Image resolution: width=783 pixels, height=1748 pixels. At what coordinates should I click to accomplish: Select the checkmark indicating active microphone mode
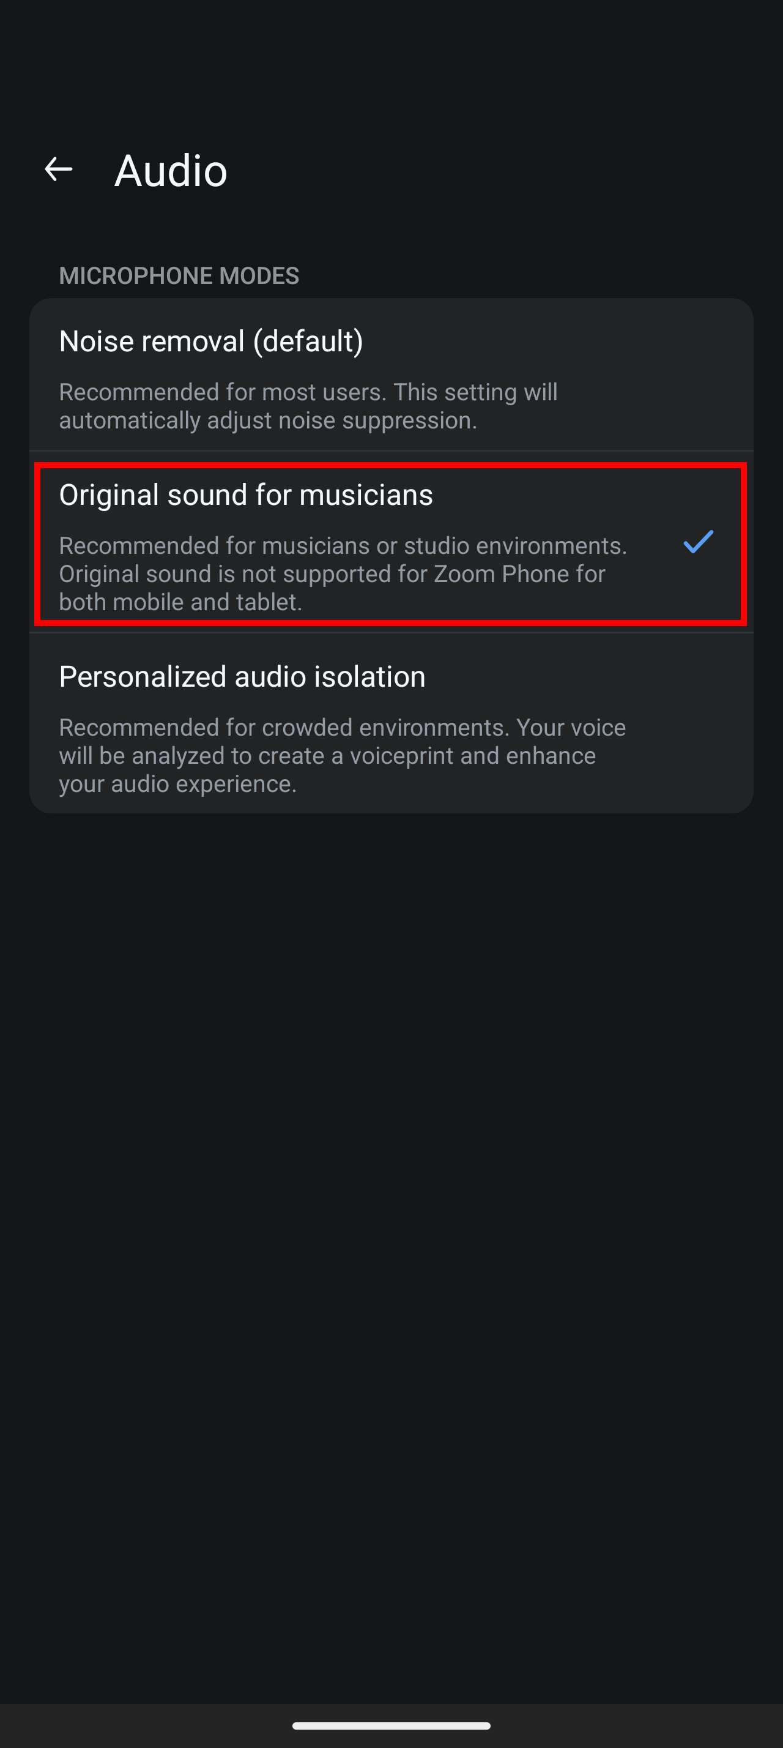click(x=697, y=543)
